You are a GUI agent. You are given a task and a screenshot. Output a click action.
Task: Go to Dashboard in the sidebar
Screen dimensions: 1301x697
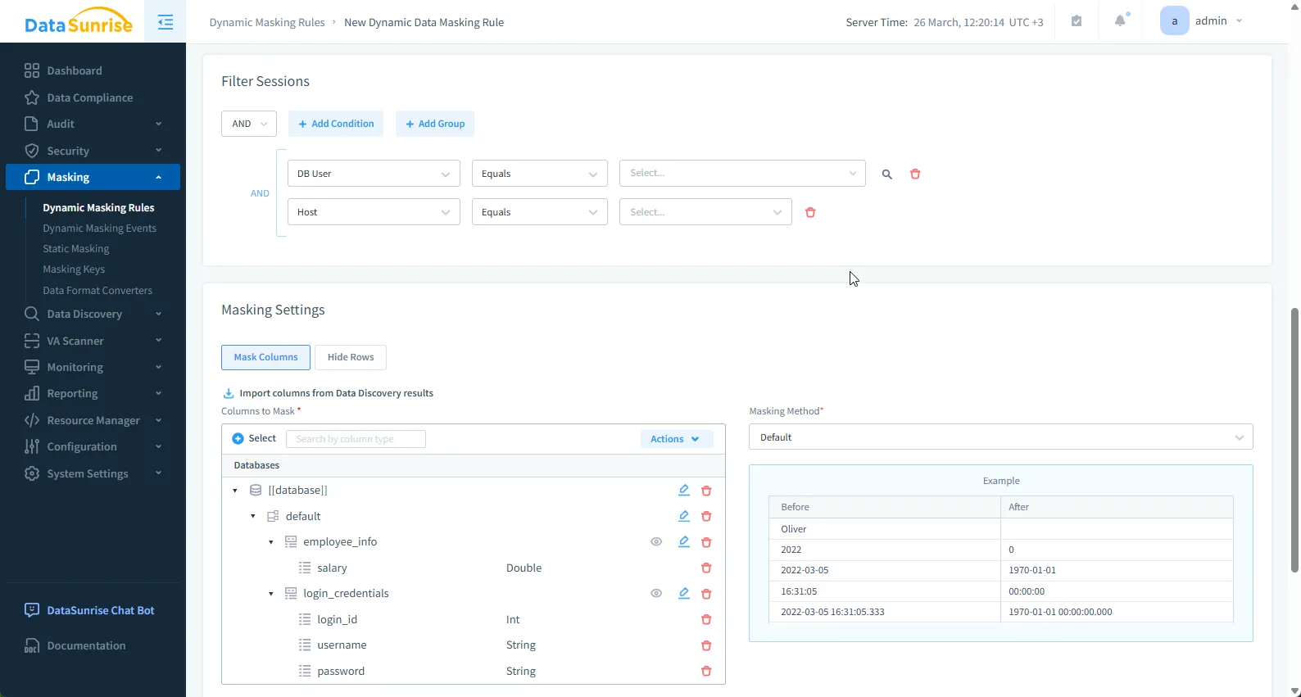(x=75, y=71)
